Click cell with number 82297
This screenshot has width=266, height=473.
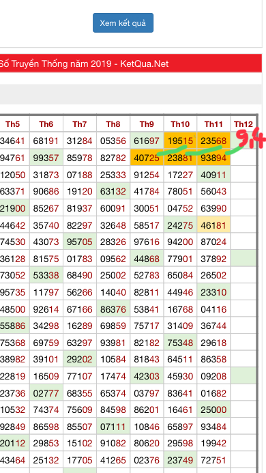point(80,225)
